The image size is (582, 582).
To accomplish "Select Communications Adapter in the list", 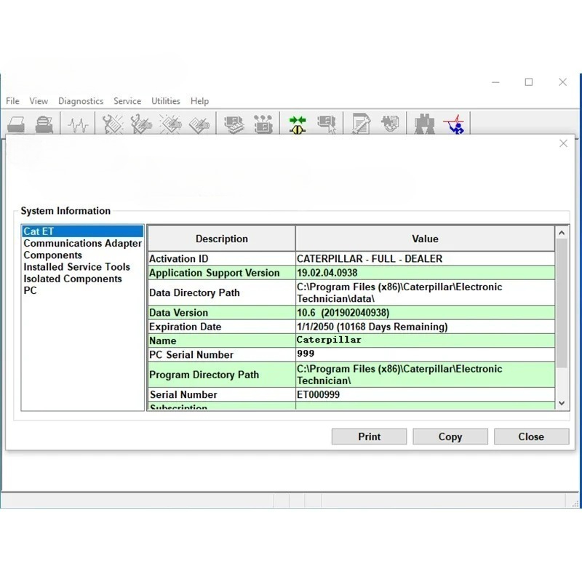I will [82, 243].
